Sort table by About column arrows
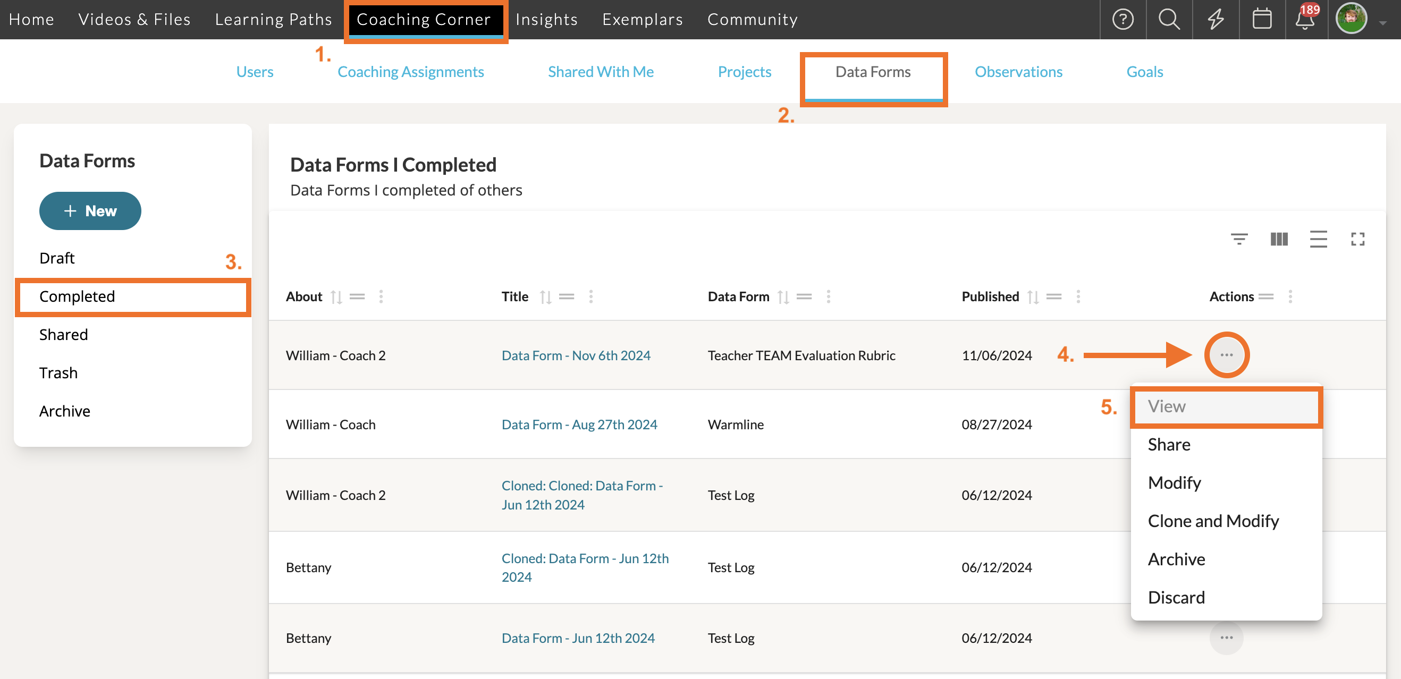The height and width of the screenshot is (679, 1401). (x=336, y=297)
